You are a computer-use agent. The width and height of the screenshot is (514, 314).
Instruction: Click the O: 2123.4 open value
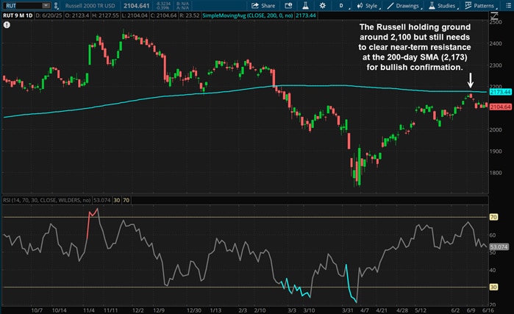(x=77, y=15)
